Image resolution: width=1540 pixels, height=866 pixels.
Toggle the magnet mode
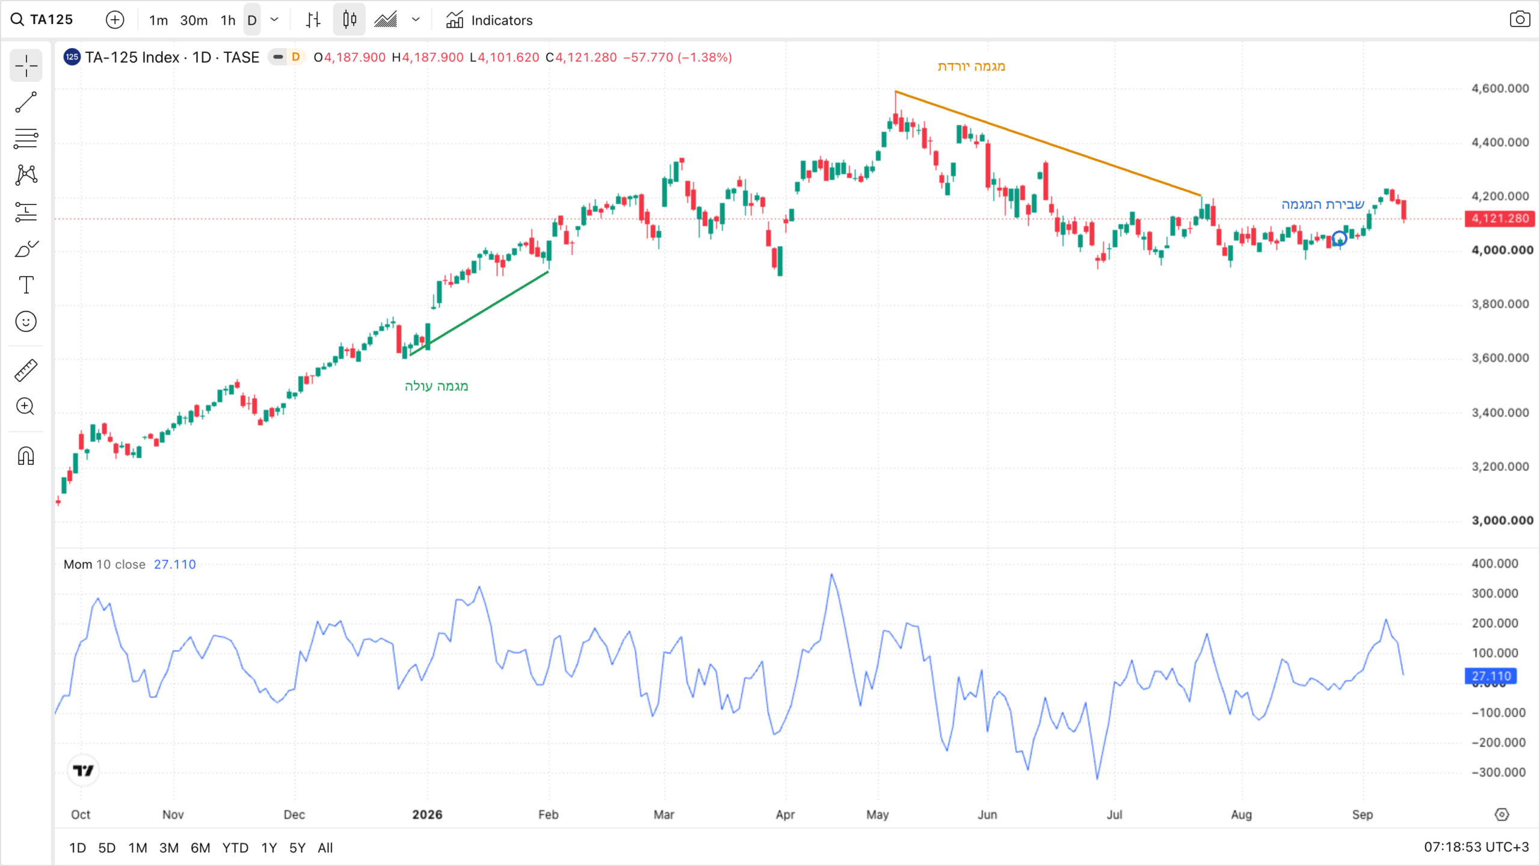coord(26,456)
